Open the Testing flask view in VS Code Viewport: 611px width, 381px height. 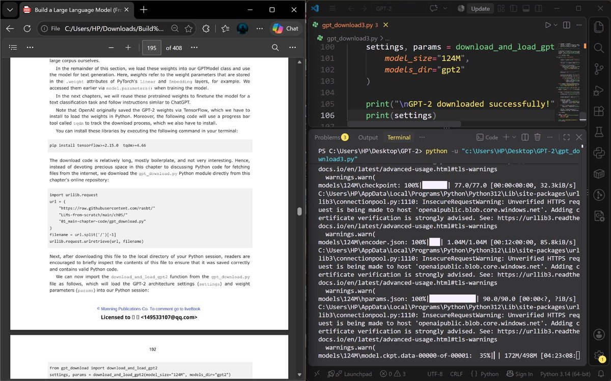[599, 131]
